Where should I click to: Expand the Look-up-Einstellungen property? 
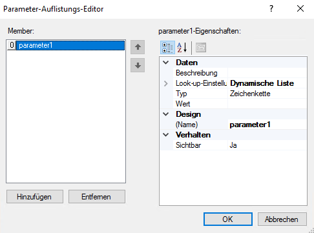166,83
